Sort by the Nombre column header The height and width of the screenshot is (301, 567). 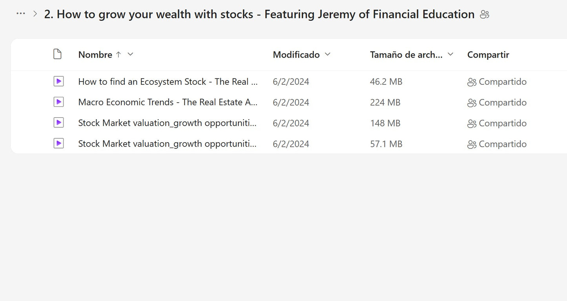[x=95, y=55]
